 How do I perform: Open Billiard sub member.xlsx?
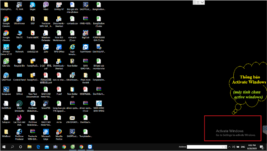coord(99,64)
